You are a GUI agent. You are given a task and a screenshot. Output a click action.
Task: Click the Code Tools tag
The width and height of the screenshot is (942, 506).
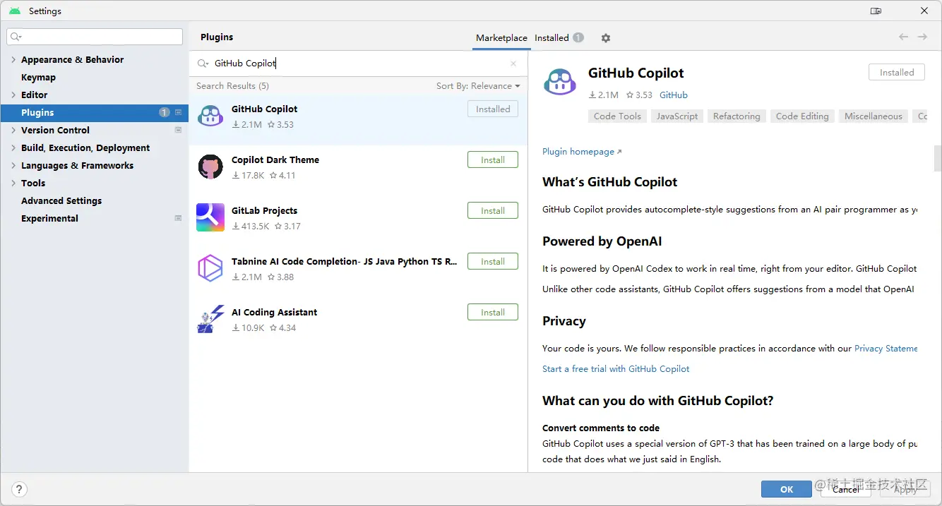click(x=617, y=116)
